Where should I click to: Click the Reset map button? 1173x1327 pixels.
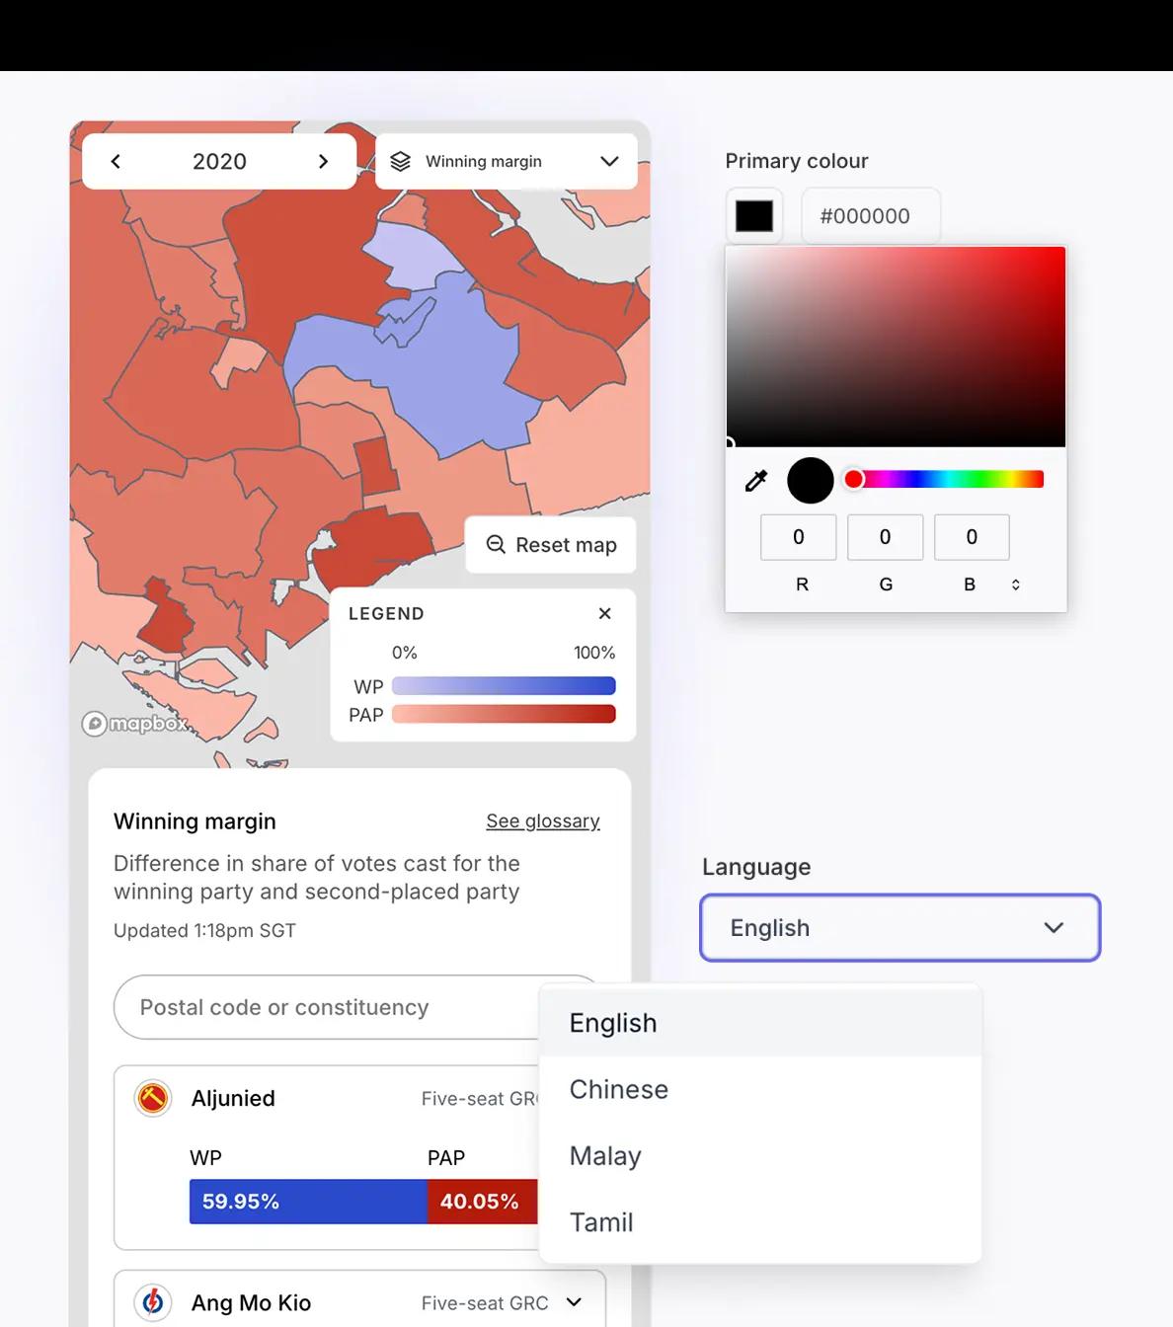[551, 545]
